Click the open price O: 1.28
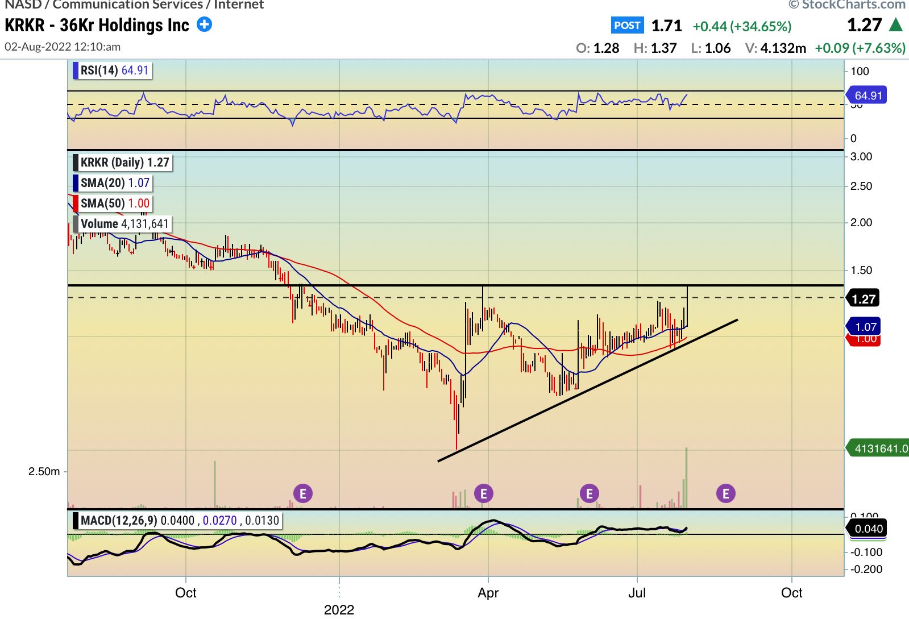909x619 pixels. pos(597,48)
